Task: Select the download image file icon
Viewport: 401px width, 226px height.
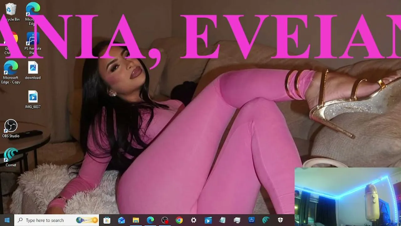Action: (x=33, y=70)
